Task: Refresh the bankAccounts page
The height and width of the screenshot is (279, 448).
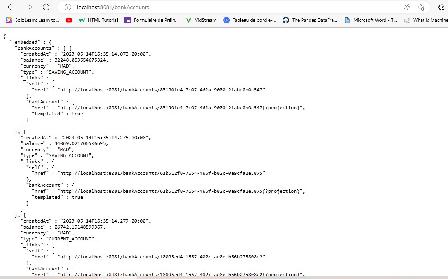Action: point(46,7)
